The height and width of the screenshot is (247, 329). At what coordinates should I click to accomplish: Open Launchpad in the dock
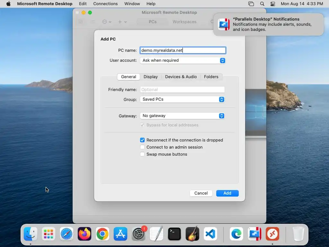click(49, 234)
